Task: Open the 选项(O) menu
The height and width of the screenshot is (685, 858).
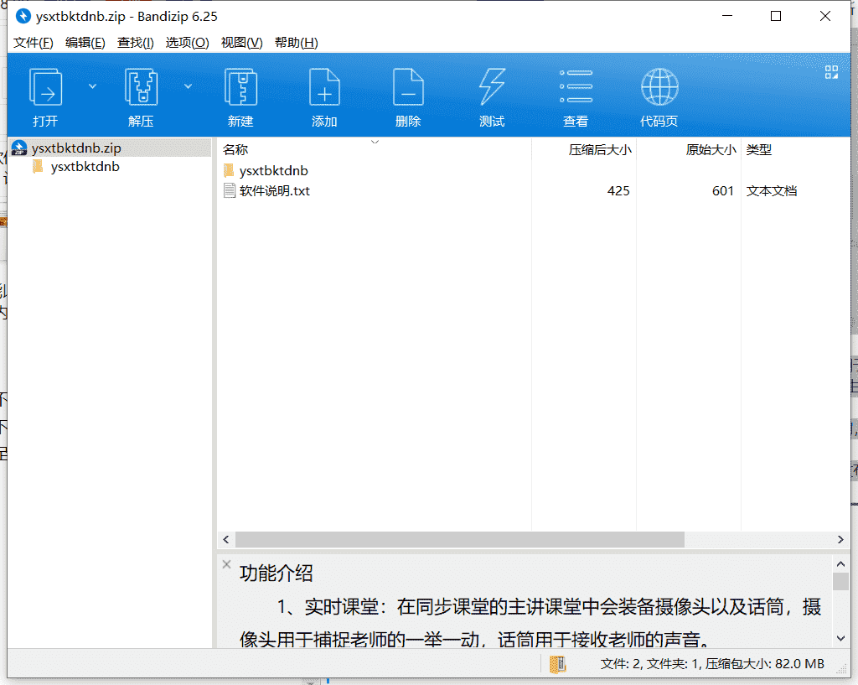Action: (x=187, y=43)
